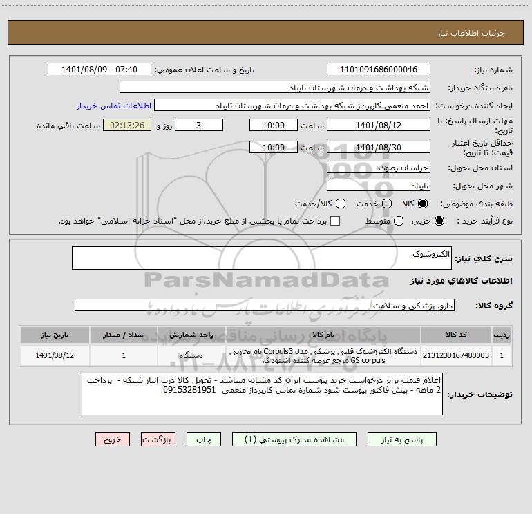The image size is (532, 514).
Task: Select the خدمت radio button
Action: pyautogui.click(x=387, y=204)
